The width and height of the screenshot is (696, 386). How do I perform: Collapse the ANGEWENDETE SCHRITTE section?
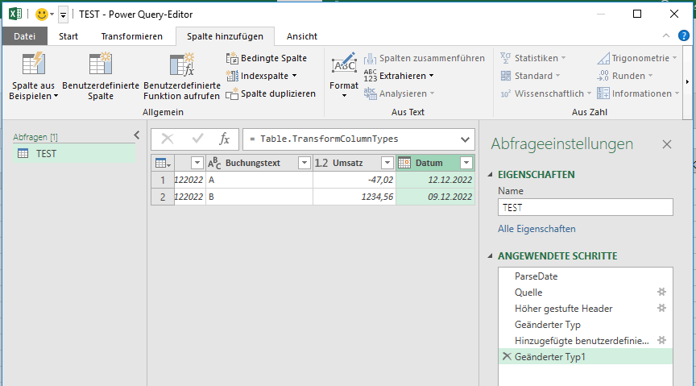click(x=491, y=255)
